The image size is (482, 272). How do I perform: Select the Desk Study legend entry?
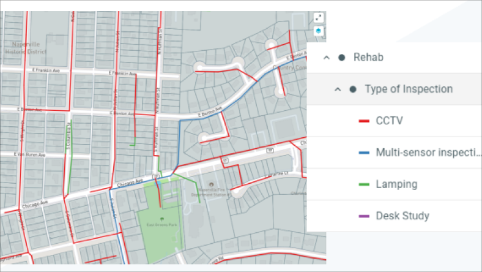[x=402, y=216]
